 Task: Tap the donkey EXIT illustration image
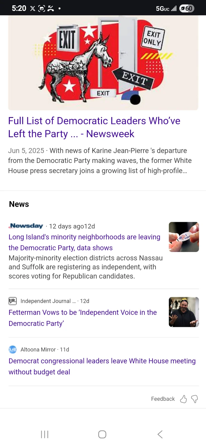103,63
